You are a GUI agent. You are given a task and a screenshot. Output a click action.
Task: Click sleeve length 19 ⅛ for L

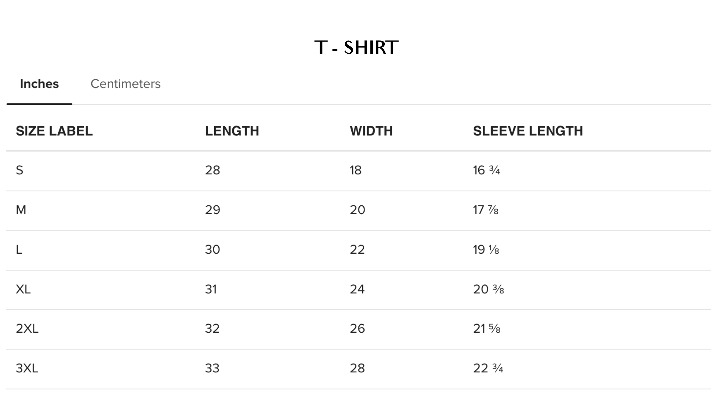point(486,250)
